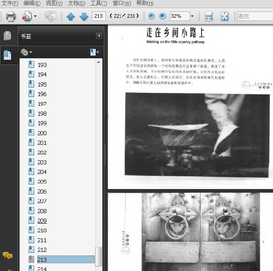
Task: Zoom out with the minus button
Action: (x=152, y=16)
